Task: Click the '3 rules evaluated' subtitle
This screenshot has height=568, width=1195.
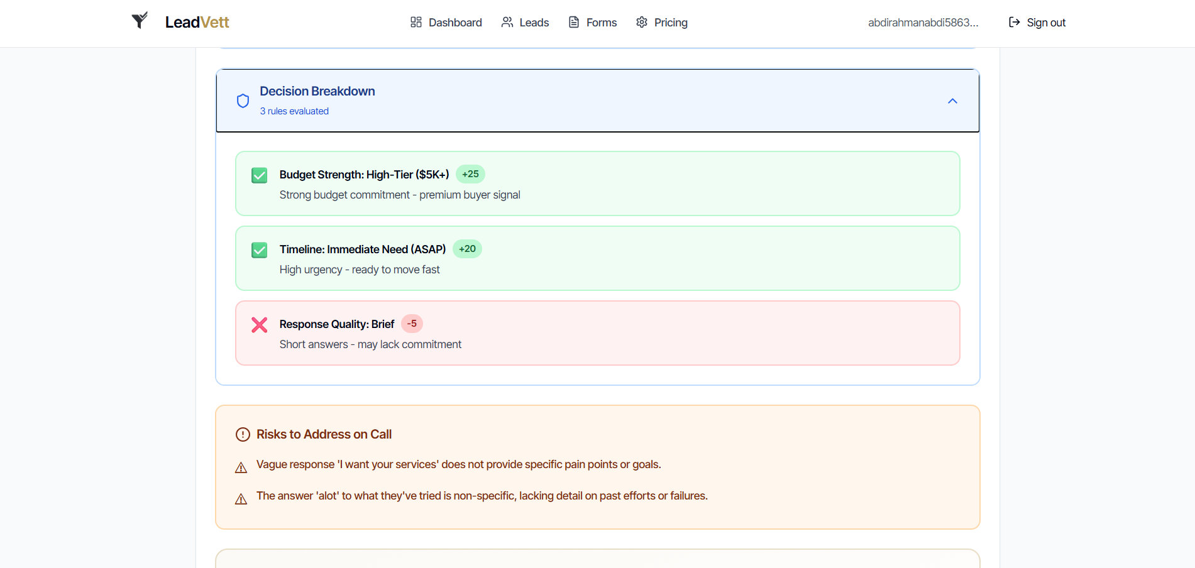Action: (x=294, y=111)
